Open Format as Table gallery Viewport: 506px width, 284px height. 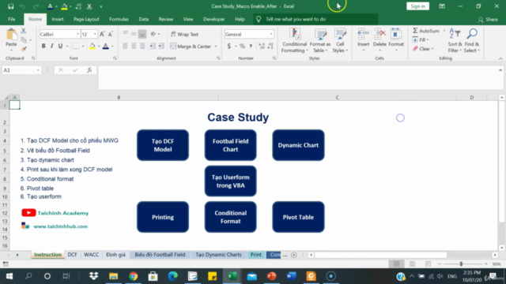click(320, 40)
